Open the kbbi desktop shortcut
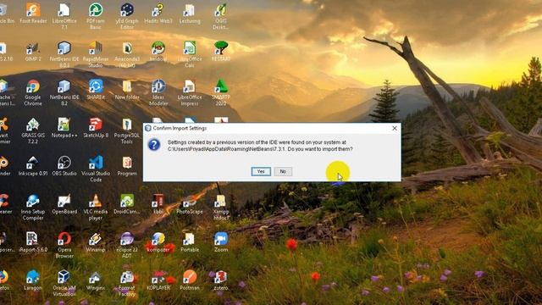542x305 pixels. tap(158, 204)
